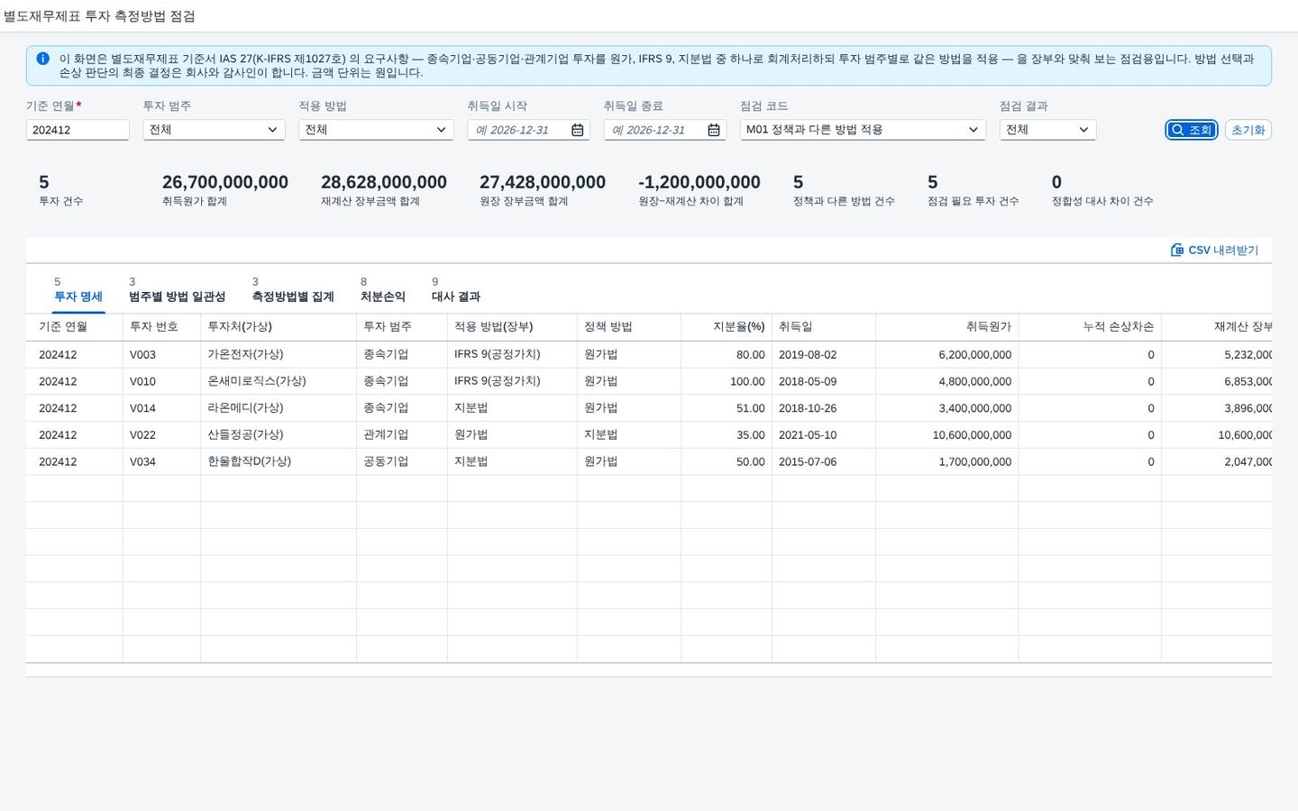Click the 누적 손상차손 column header
This screenshot has width=1298, height=811.
[x=1090, y=327]
